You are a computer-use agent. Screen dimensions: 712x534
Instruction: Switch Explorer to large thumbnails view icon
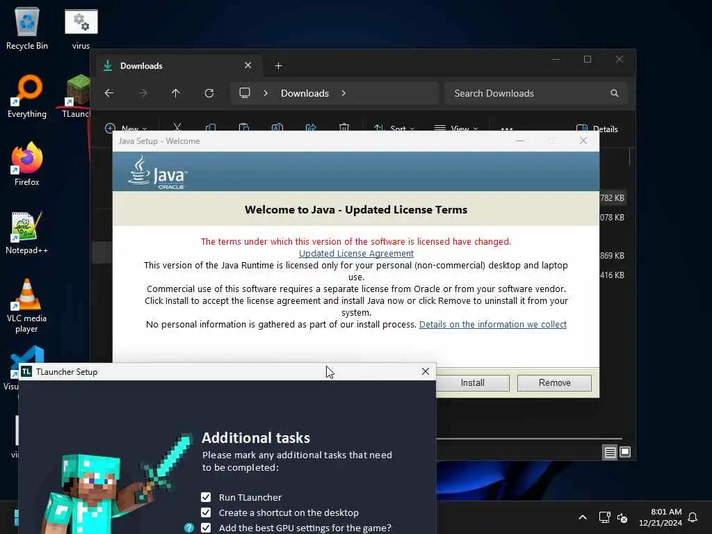coord(625,452)
